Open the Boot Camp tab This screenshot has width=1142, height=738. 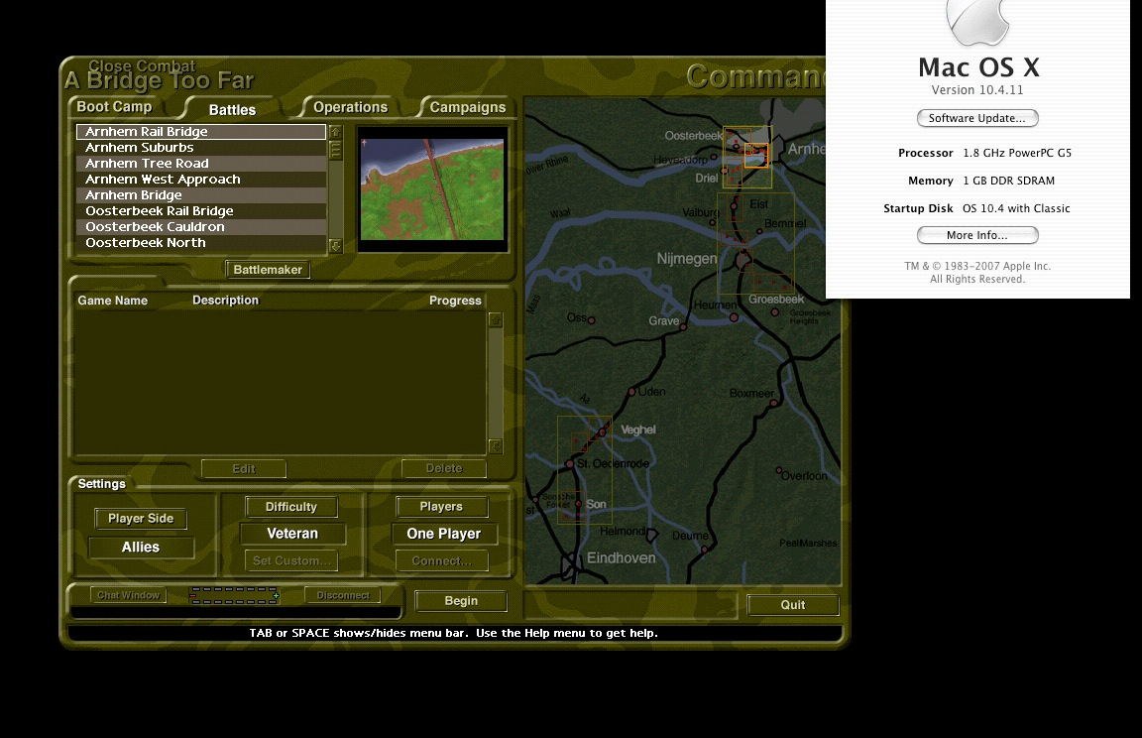(x=114, y=107)
